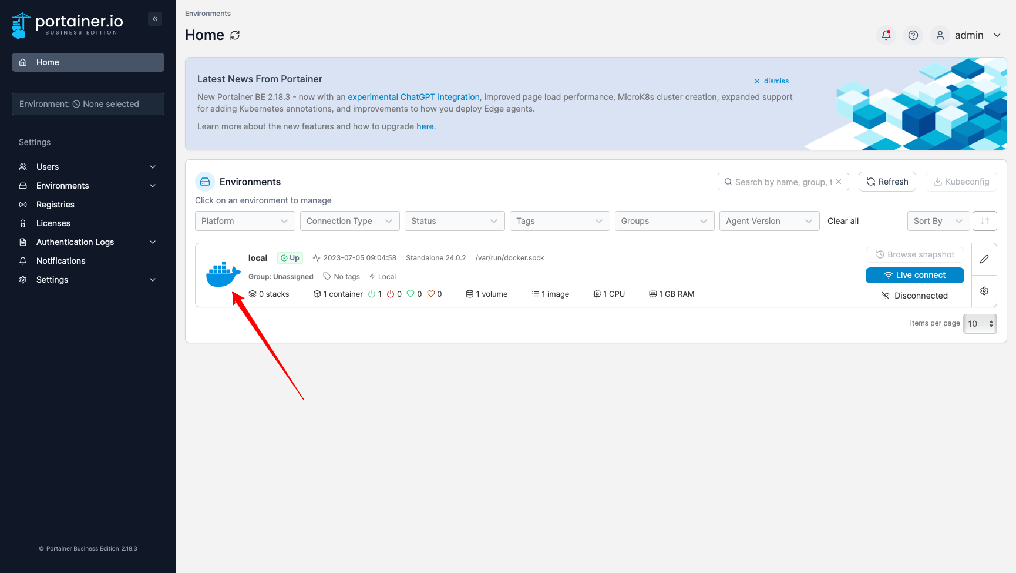
Task: Edit the local environment with pencil icon
Action: click(984, 259)
